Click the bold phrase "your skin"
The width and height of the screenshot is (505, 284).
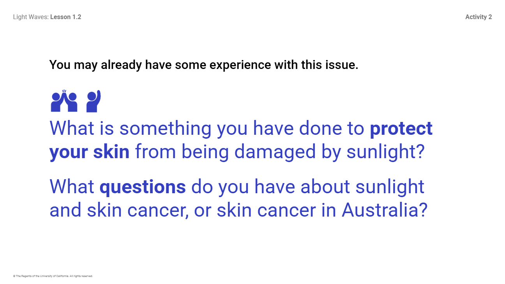click(x=89, y=152)
